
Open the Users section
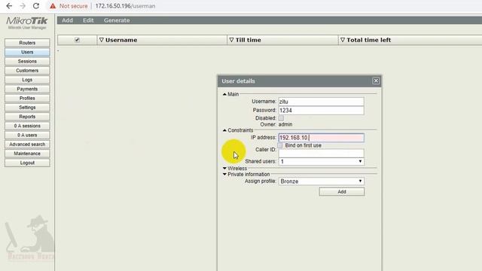(x=27, y=52)
